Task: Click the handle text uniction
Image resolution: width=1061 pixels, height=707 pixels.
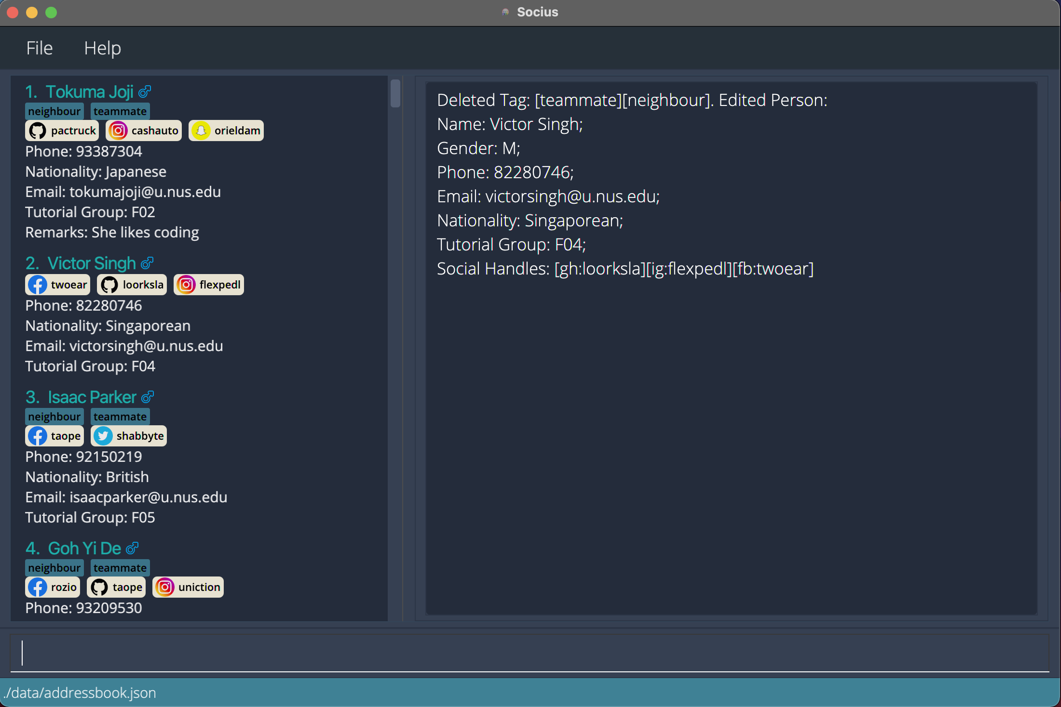Action: point(199,587)
